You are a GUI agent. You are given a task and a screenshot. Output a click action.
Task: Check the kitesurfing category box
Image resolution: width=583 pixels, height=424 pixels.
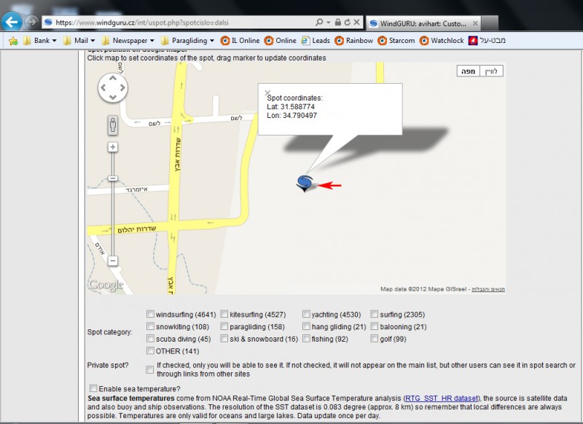pyautogui.click(x=224, y=314)
